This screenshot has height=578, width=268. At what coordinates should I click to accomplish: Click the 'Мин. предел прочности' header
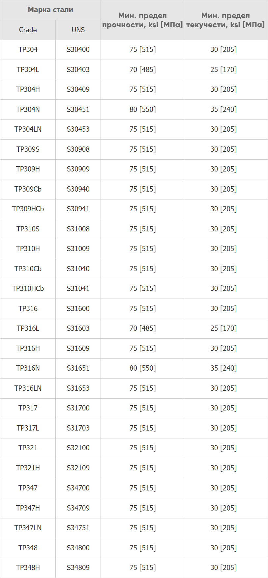point(142,20)
